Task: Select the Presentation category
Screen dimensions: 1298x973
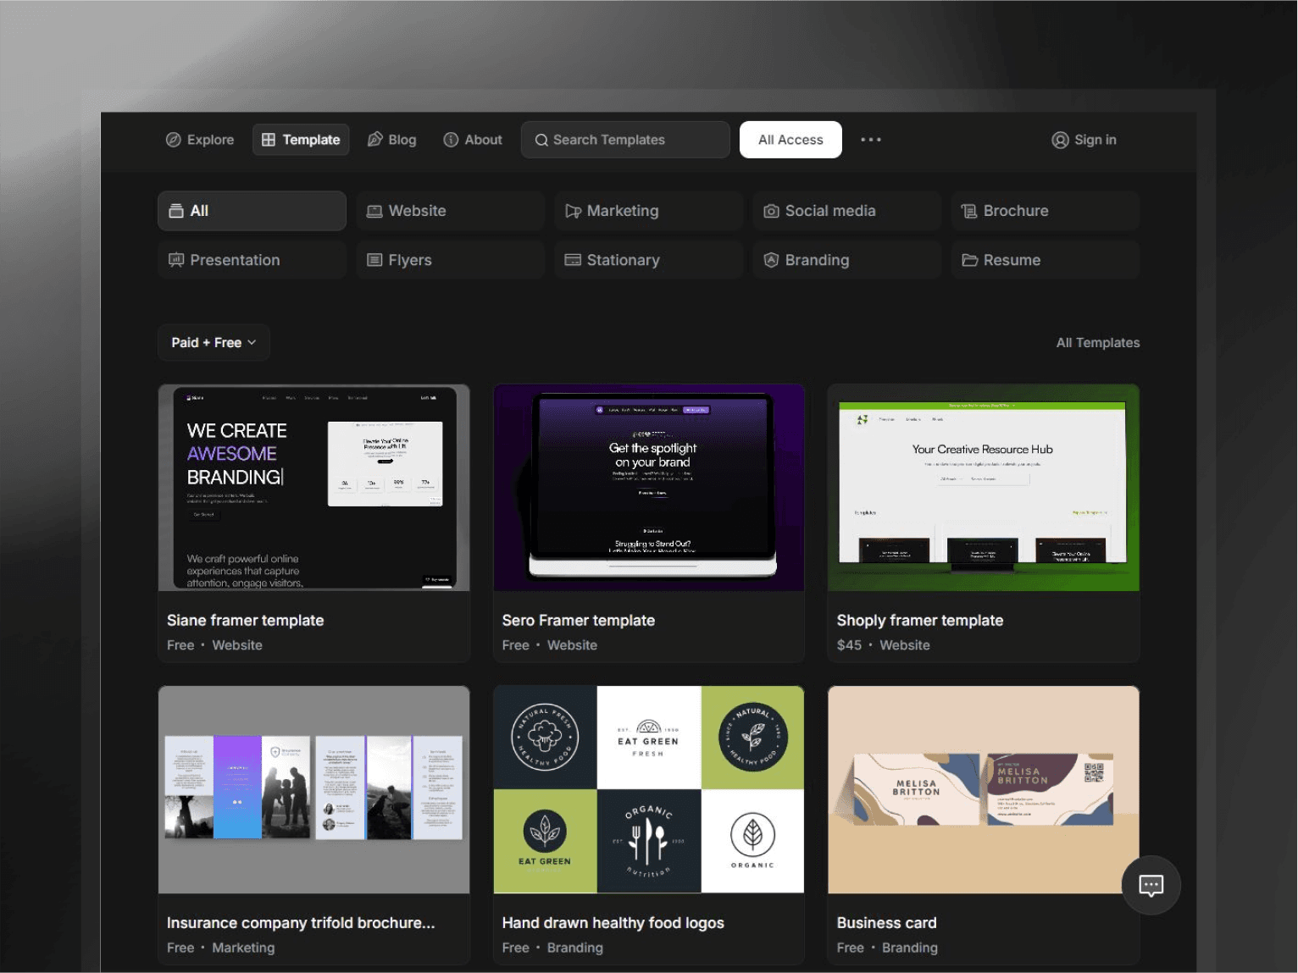Action: click(x=252, y=260)
